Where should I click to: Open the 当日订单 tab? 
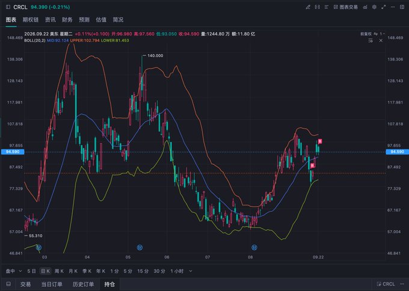click(52, 284)
